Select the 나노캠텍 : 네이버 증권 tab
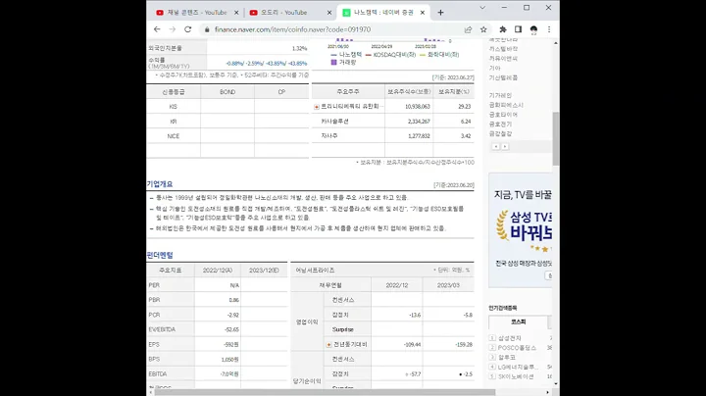Viewport: 706px width, 396px height. coord(383,13)
